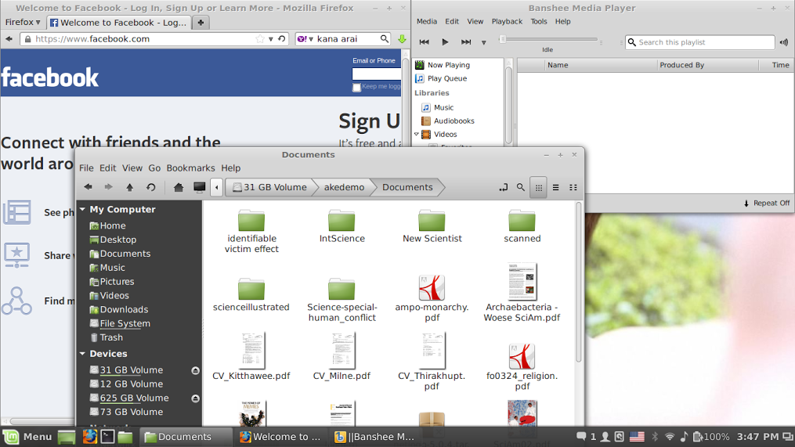This screenshot has height=447, width=795.
Task: Switch Documents to icon view
Action: 538,188
